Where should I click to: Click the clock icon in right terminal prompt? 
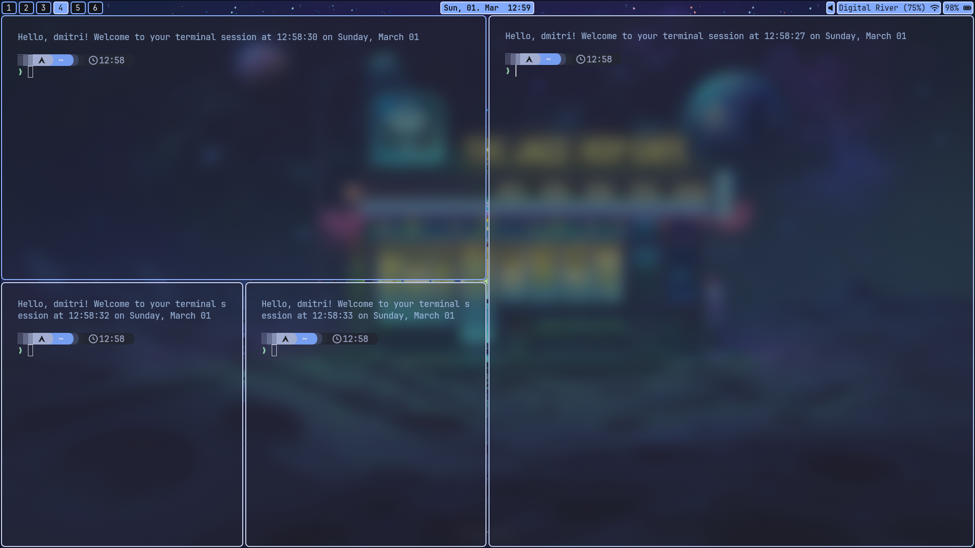[580, 59]
